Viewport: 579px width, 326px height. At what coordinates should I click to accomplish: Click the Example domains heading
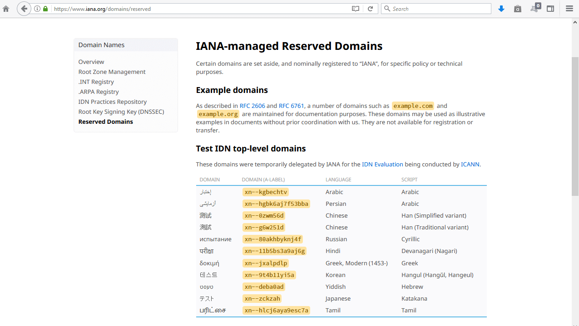point(232,90)
